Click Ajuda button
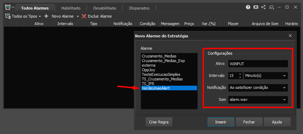The image size is (303, 134). point(277,122)
